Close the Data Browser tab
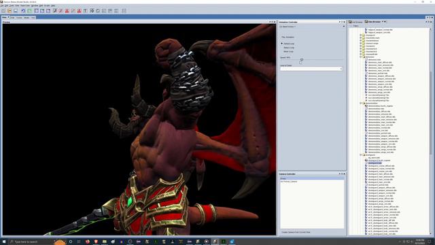 385,22
